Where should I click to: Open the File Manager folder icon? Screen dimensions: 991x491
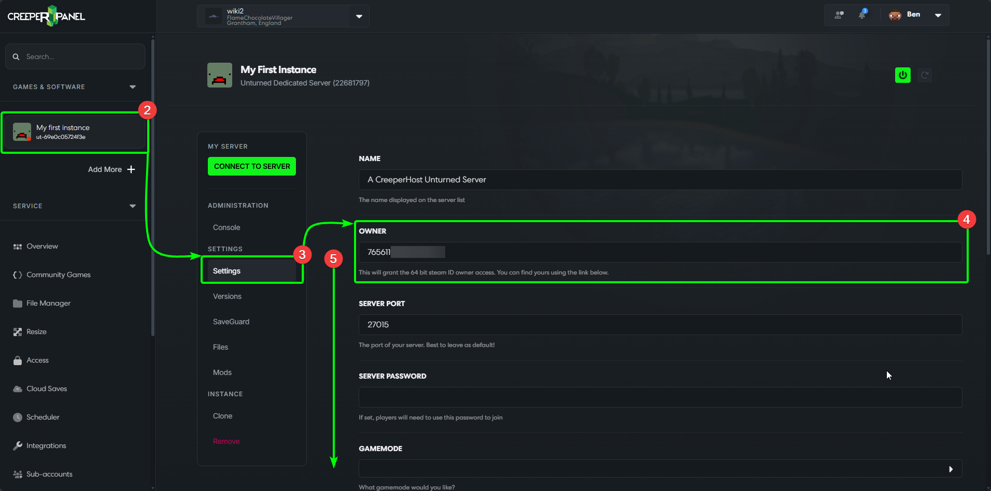click(18, 303)
